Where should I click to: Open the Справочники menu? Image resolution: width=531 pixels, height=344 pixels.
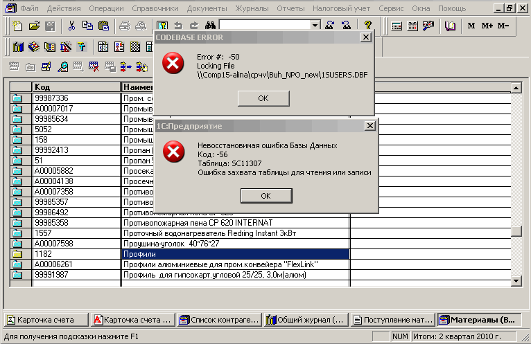[x=155, y=8]
